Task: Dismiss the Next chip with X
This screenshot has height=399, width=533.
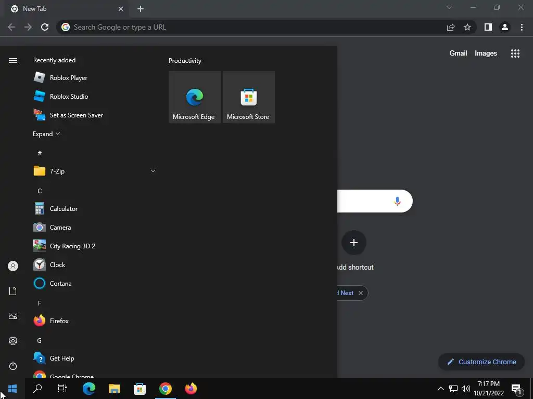Action: tap(361, 293)
